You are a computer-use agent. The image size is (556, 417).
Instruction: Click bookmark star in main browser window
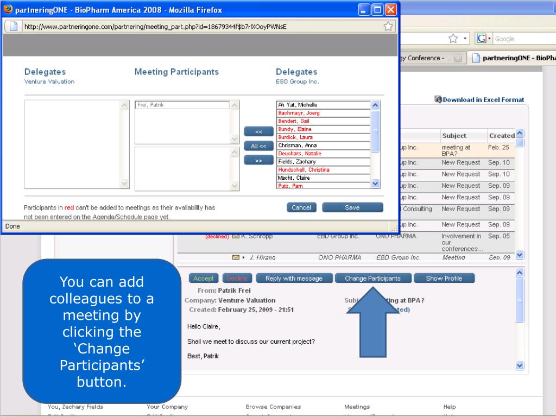pyautogui.click(x=453, y=39)
